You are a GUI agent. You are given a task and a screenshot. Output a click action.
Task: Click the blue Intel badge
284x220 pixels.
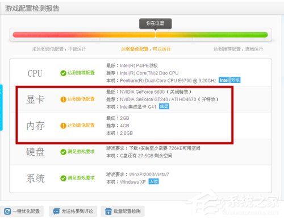coord(224,80)
